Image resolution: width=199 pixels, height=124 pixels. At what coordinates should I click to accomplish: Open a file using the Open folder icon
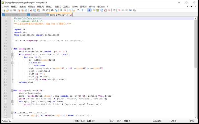(7, 10)
